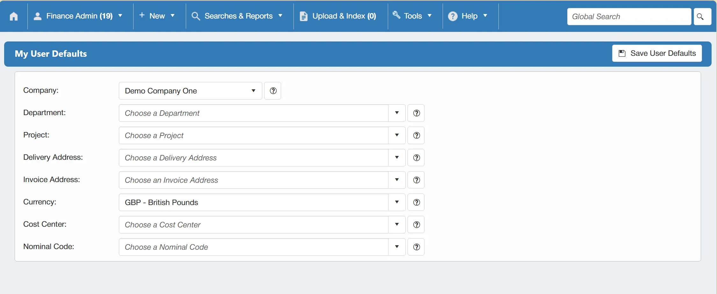Focus the Global Search input field
Image resolution: width=717 pixels, height=294 pixels.
point(629,17)
